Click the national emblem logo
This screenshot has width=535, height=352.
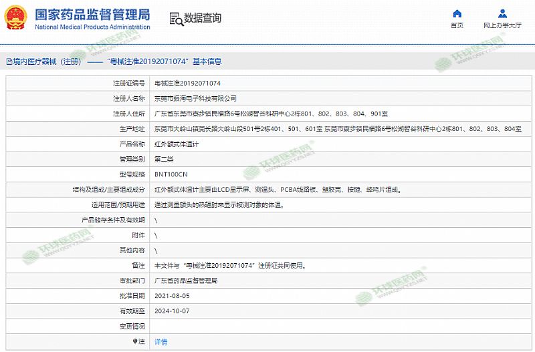click(15, 18)
